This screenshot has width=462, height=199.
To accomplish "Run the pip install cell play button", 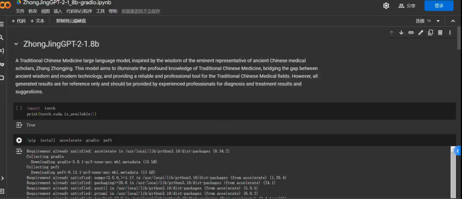I will (19, 140).
